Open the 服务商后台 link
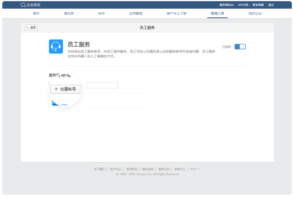The width and height of the screenshot is (293, 197). 226,5
